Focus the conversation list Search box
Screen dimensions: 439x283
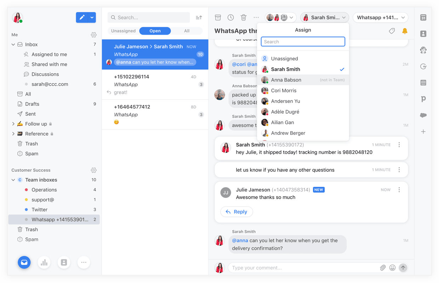[x=149, y=17]
